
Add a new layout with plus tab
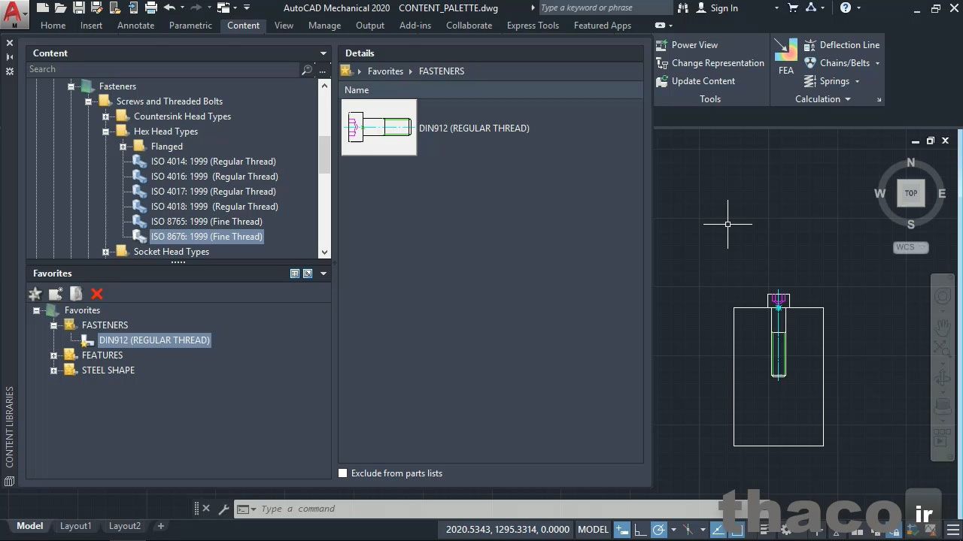[x=160, y=526]
